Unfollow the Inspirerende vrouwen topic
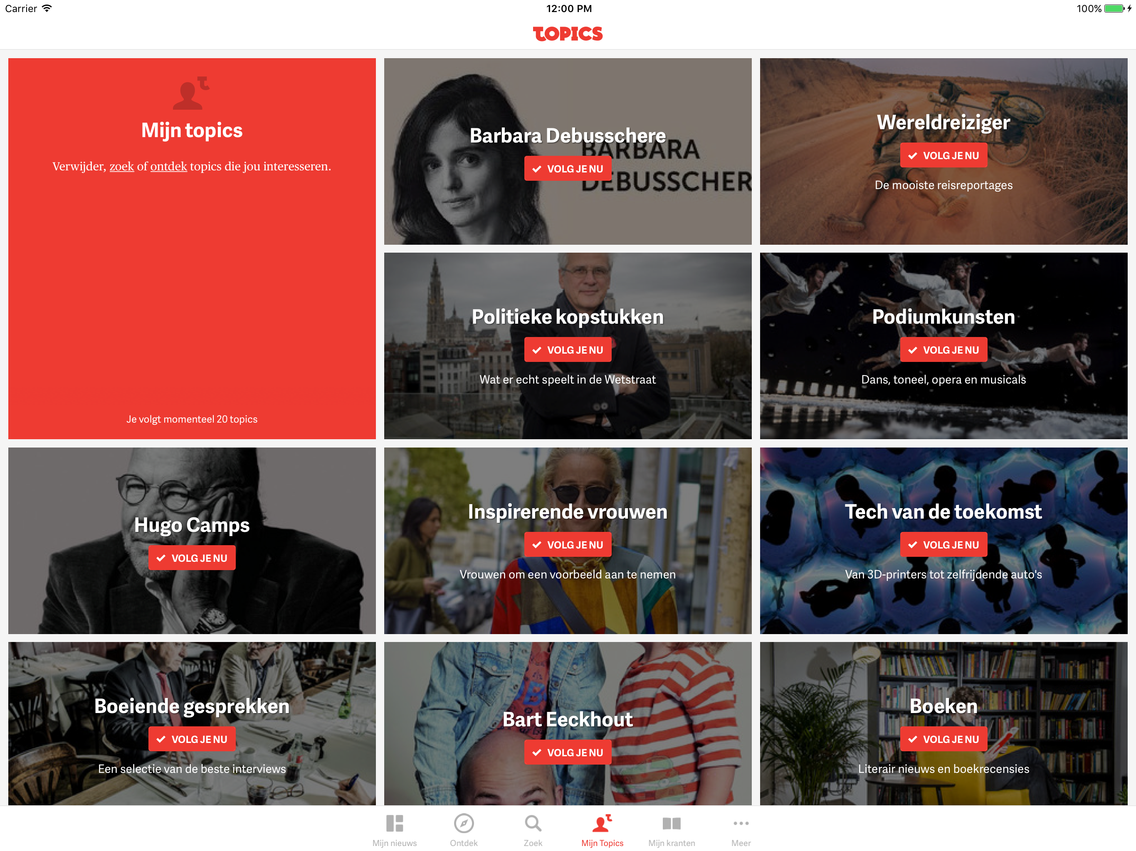This screenshot has height=851, width=1136. [568, 545]
